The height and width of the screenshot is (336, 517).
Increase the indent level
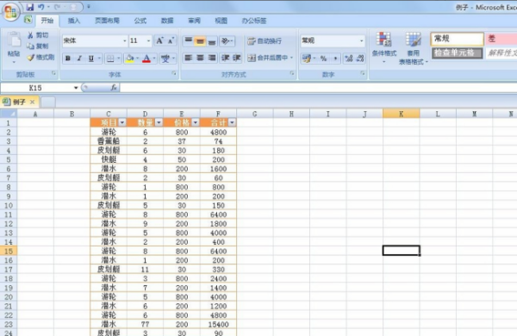pos(237,58)
